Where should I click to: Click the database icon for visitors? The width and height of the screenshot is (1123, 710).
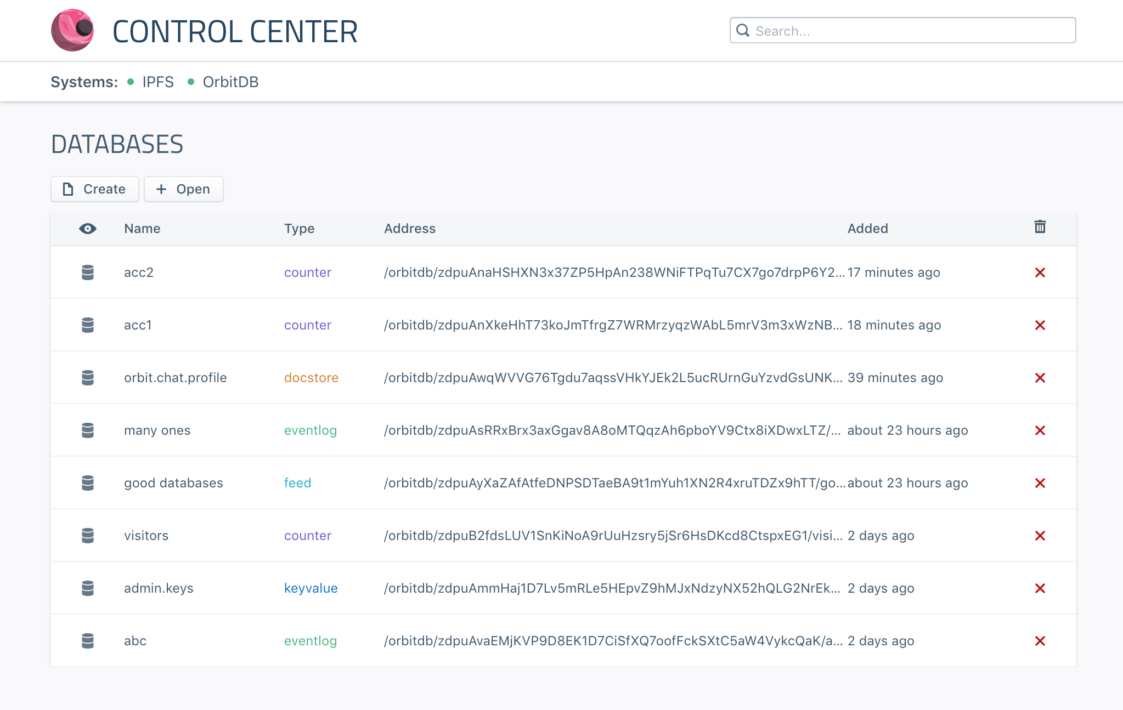(x=88, y=536)
